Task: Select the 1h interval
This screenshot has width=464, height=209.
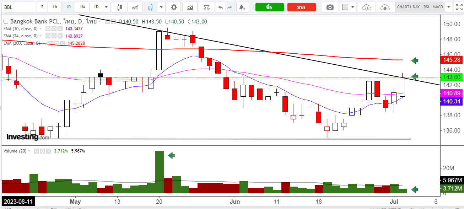Action: tap(54, 7)
